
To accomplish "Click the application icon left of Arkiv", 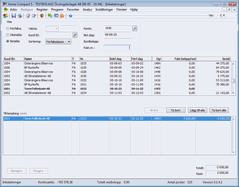I will click(6, 9).
